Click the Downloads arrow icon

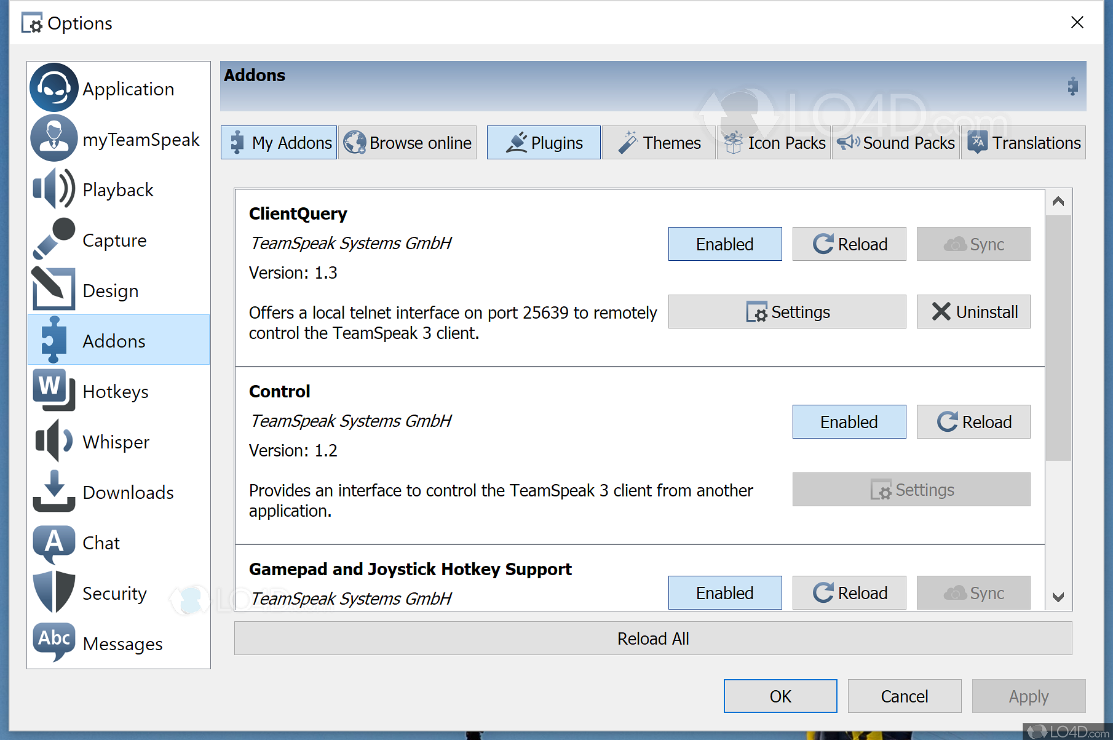53,491
